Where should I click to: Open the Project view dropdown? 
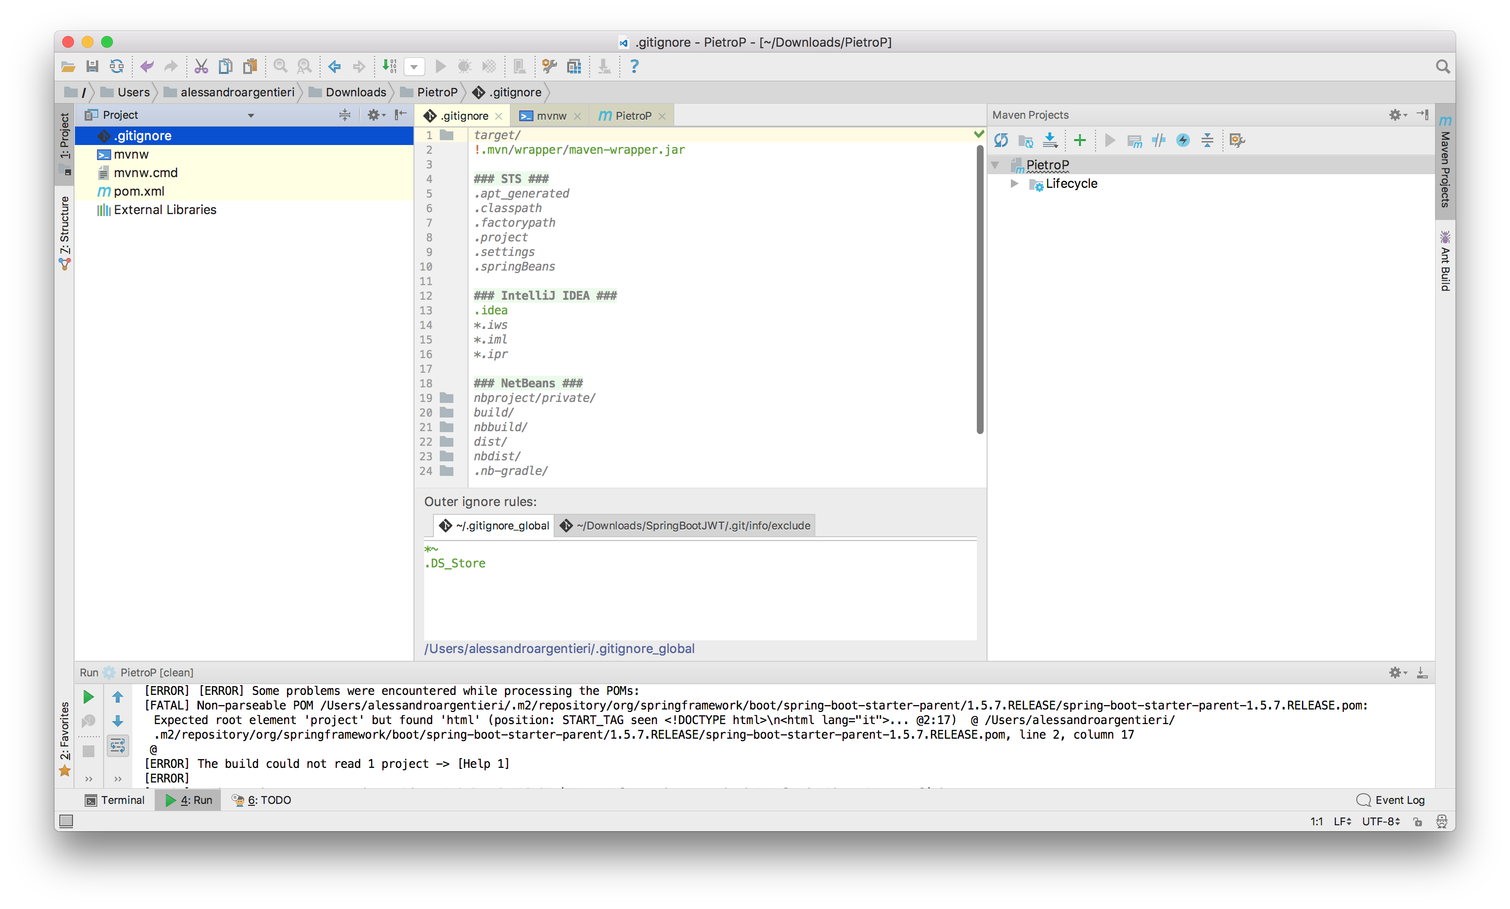point(251,115)
